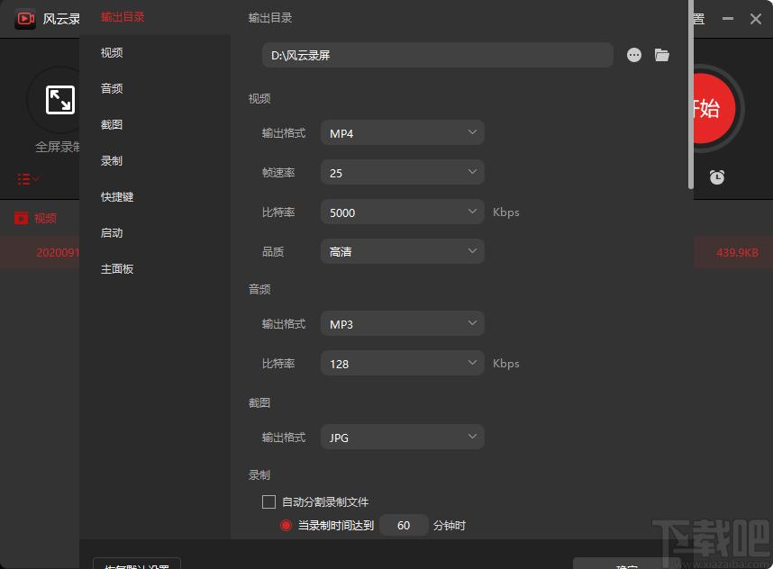Click the output directory path field
This screenshot has height=569, width=773.
(438, 55)
